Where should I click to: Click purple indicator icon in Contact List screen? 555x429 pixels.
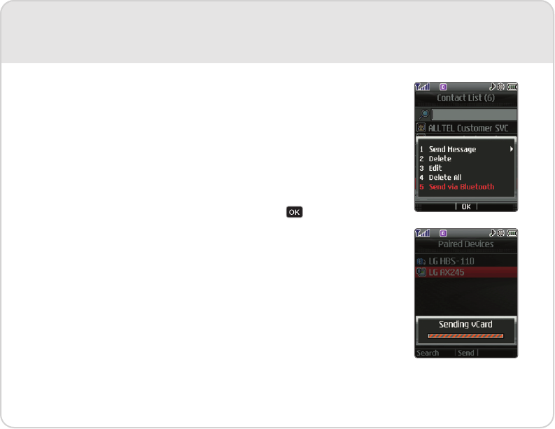(x=443, y=87)
